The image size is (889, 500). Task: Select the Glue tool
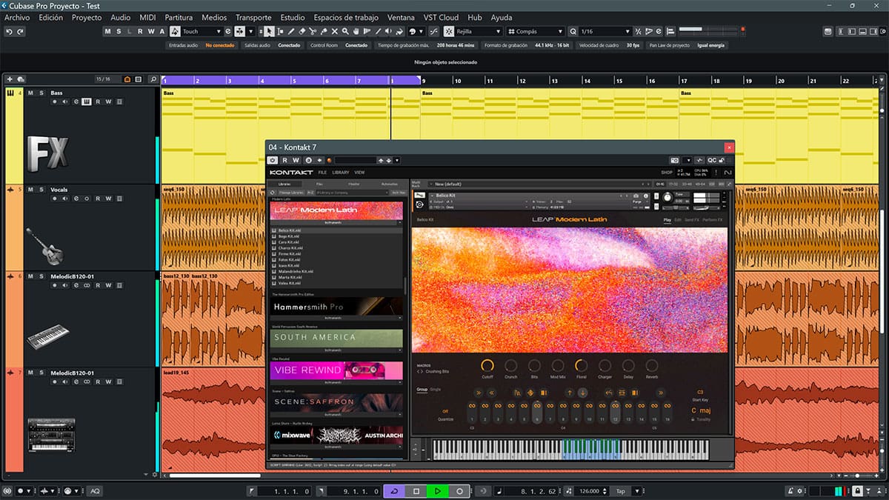[x=324, y=32]
